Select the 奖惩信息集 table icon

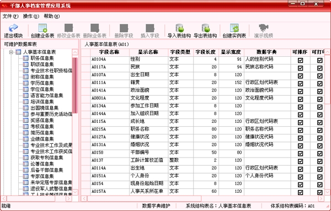click(25, 120)
